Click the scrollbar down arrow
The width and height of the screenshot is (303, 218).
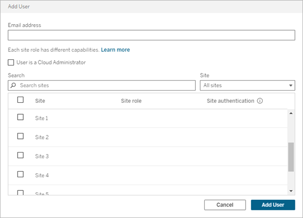tap(291, 191)
